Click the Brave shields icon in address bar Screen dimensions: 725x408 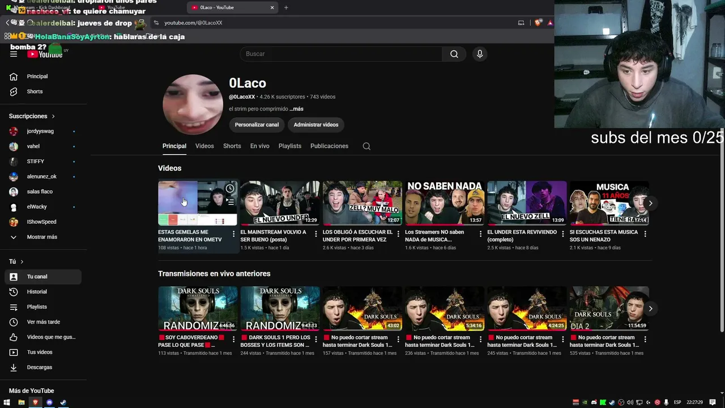(538, 23)
